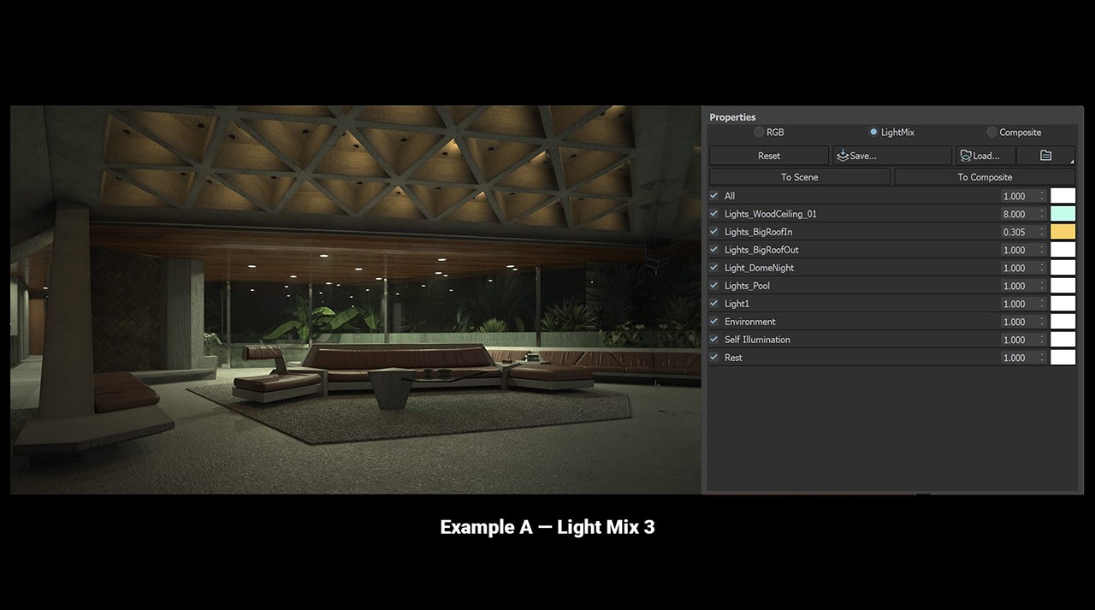Toggle the Lights_BigRoofIn checkbox
The image size is (1095, 610).
coord(714,232)
